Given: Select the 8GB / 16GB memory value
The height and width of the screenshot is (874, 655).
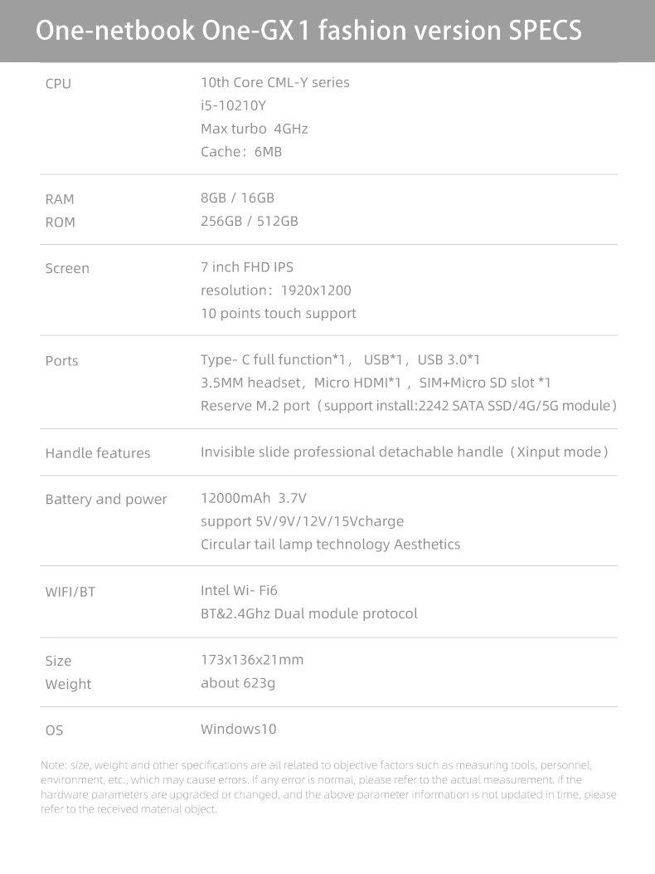Looking at the screenshot, I should pyautogui.click(x=237, y=198).
